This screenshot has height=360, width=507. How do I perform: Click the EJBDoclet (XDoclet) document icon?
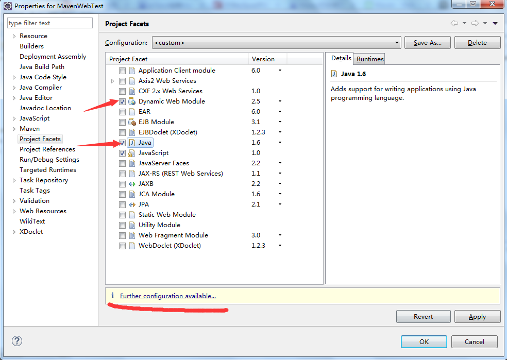(132, 132)
